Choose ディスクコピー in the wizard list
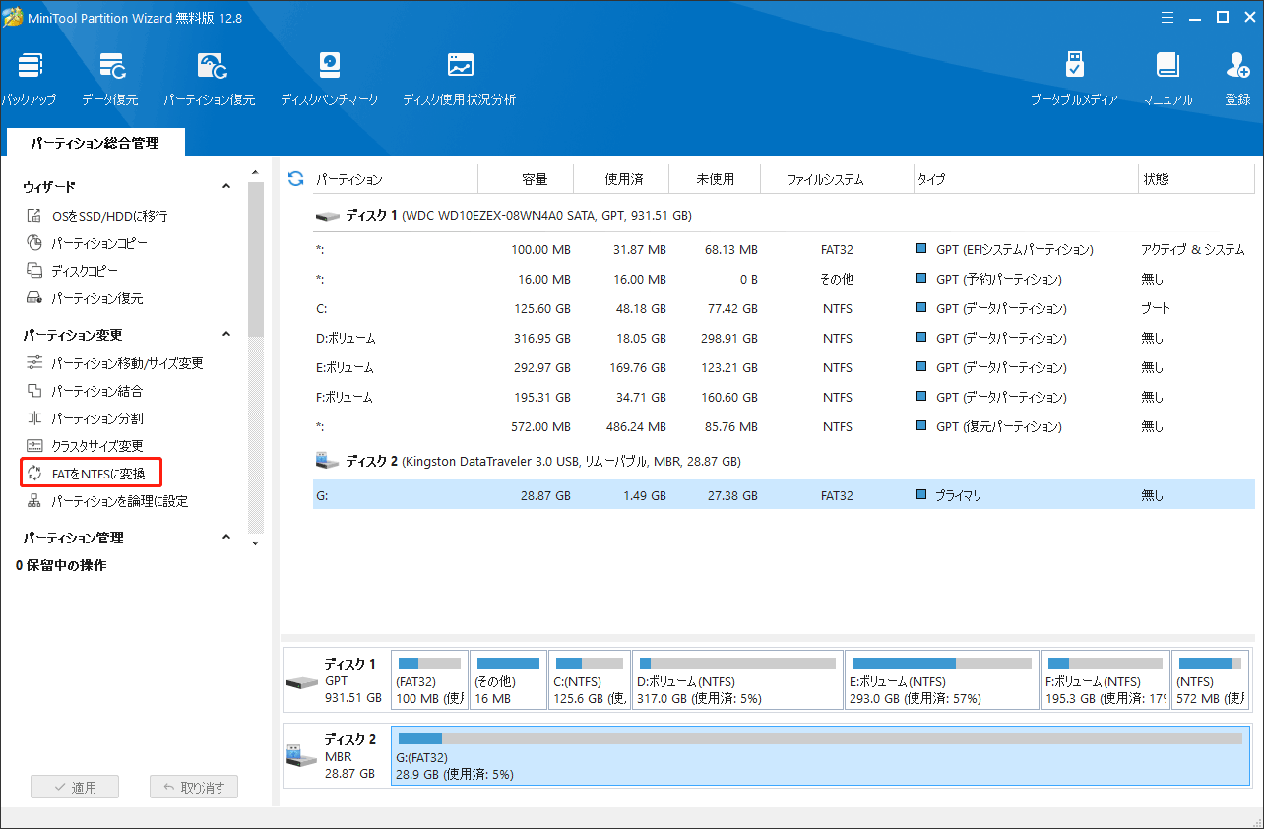The image size is (1264, 829). point(72,271)
